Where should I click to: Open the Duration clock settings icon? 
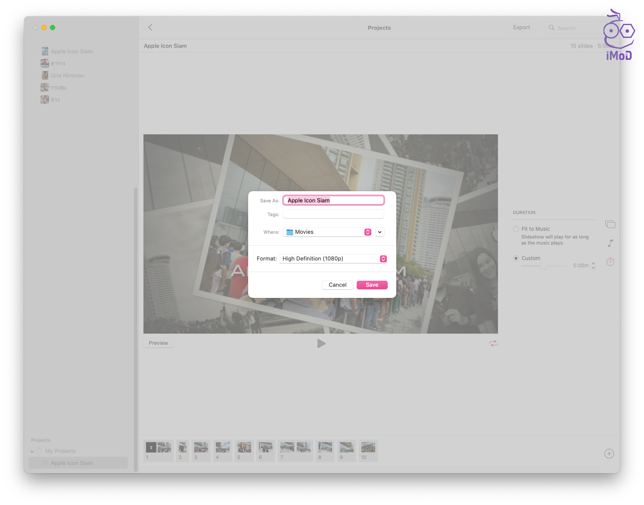point(610,262)
